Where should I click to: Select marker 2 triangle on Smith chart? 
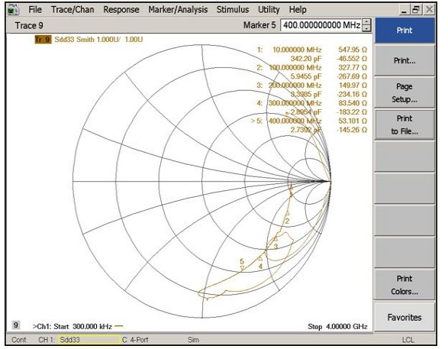288,213
